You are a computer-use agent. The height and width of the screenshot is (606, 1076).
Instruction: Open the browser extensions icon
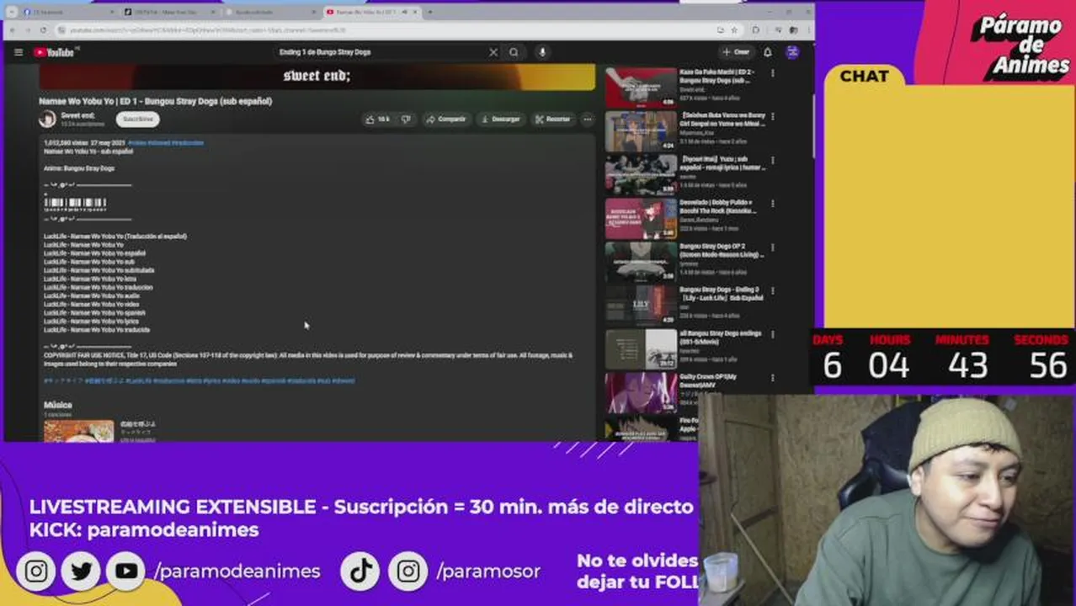[755, 30]
